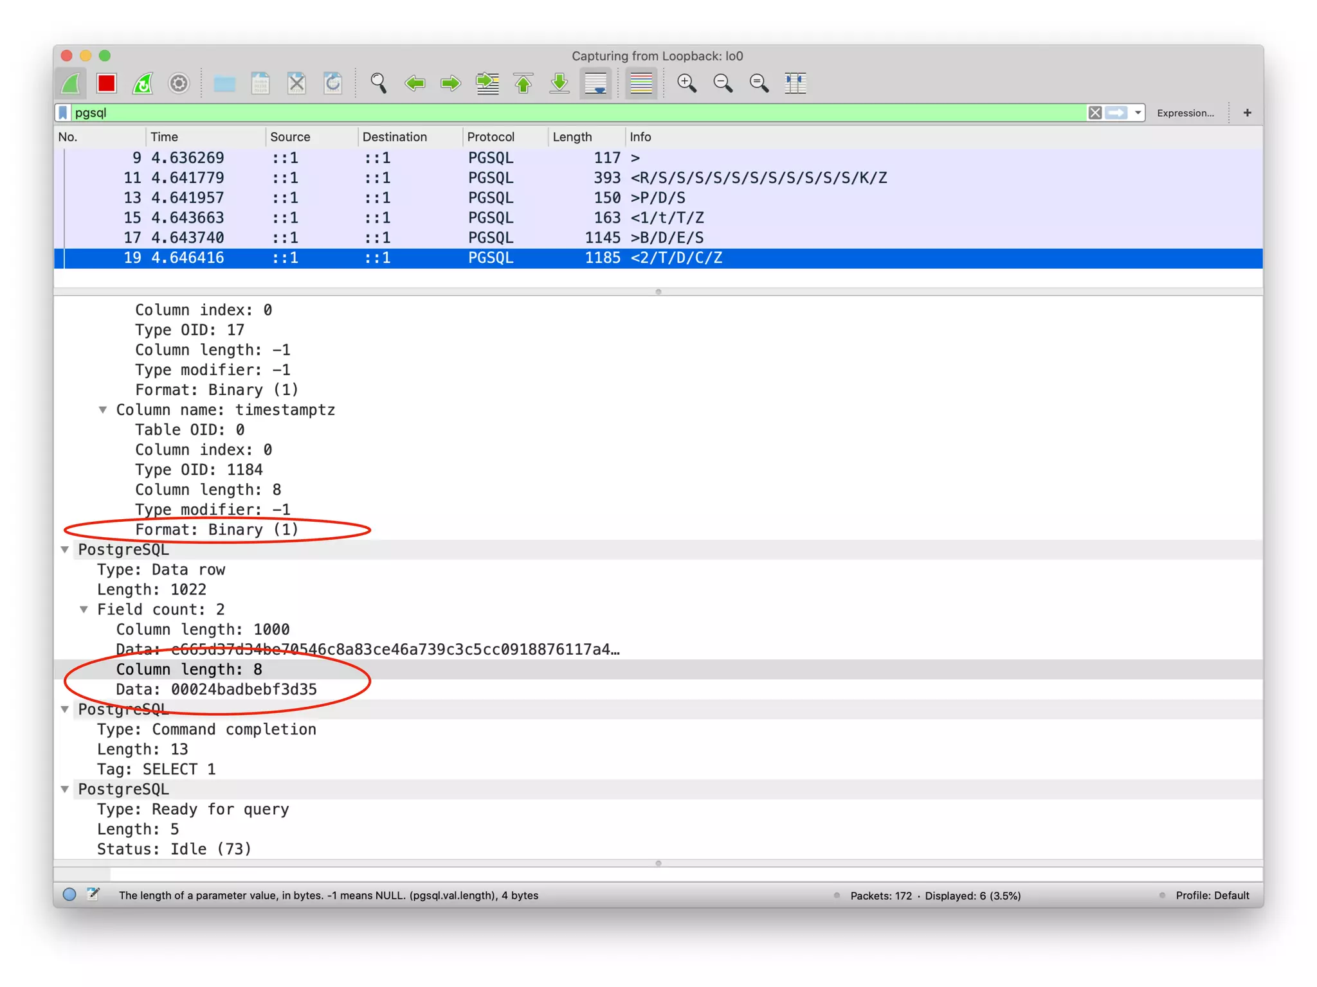
Task: Sort by Protocol column header
Action: (505, 137)
